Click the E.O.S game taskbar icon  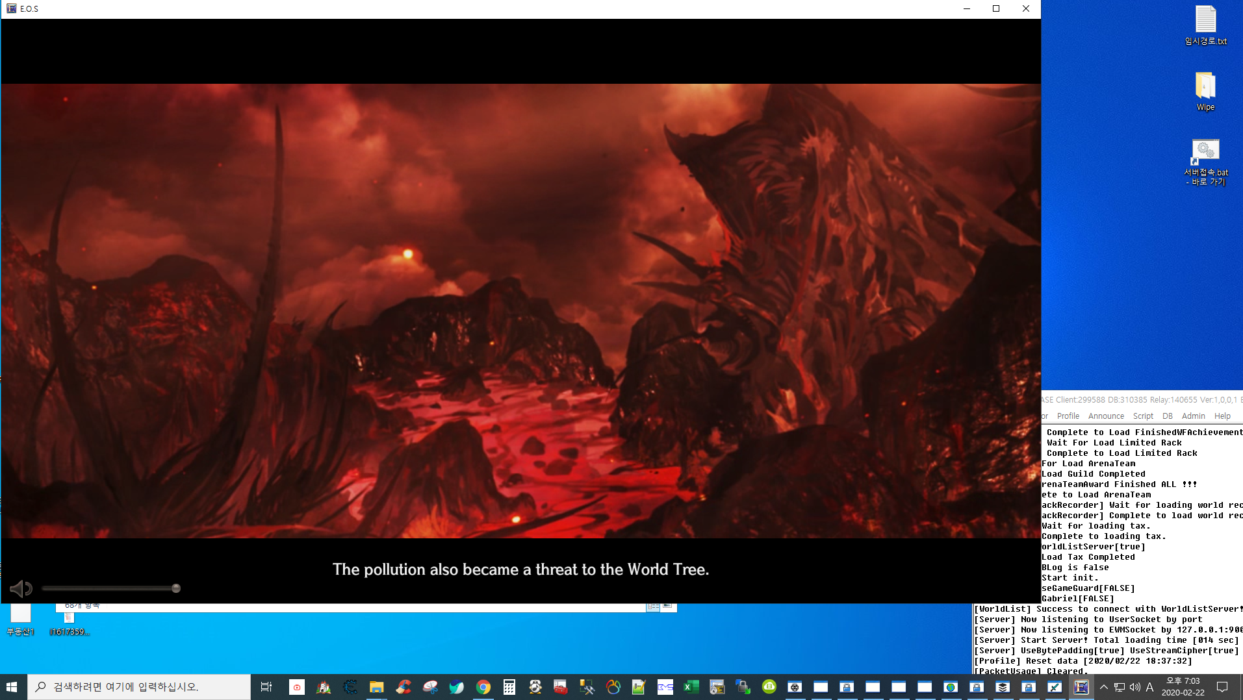point(1081,687)
